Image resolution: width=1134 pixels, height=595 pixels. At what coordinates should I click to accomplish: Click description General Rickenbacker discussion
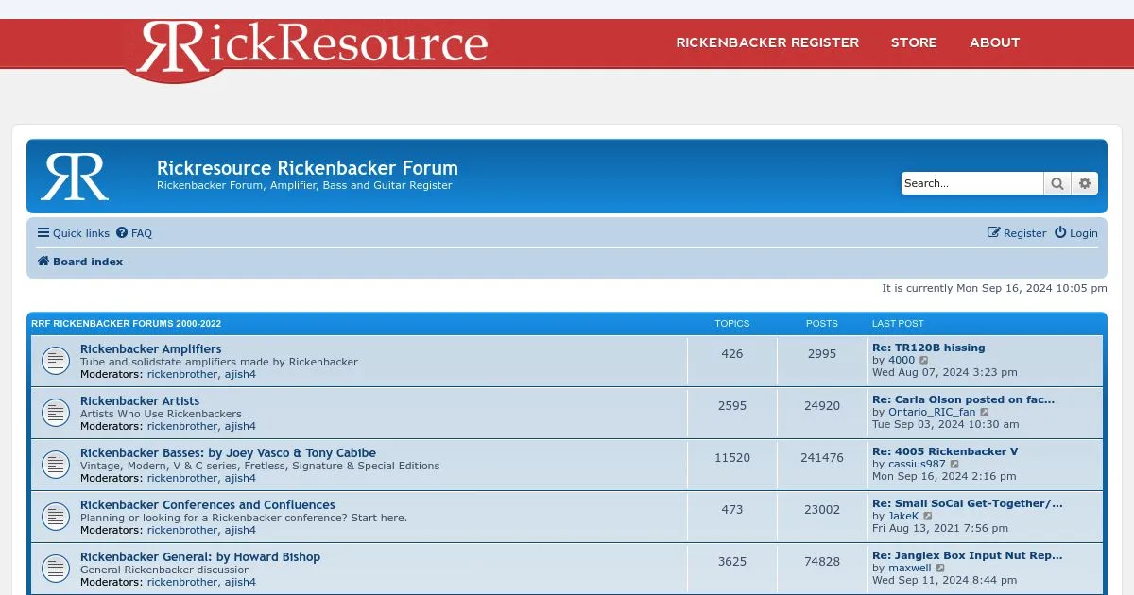click(165, 569)
